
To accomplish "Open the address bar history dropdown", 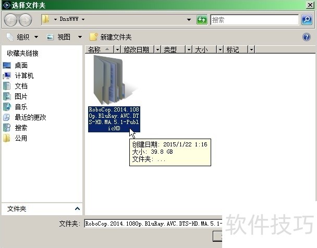I will 189,20.
